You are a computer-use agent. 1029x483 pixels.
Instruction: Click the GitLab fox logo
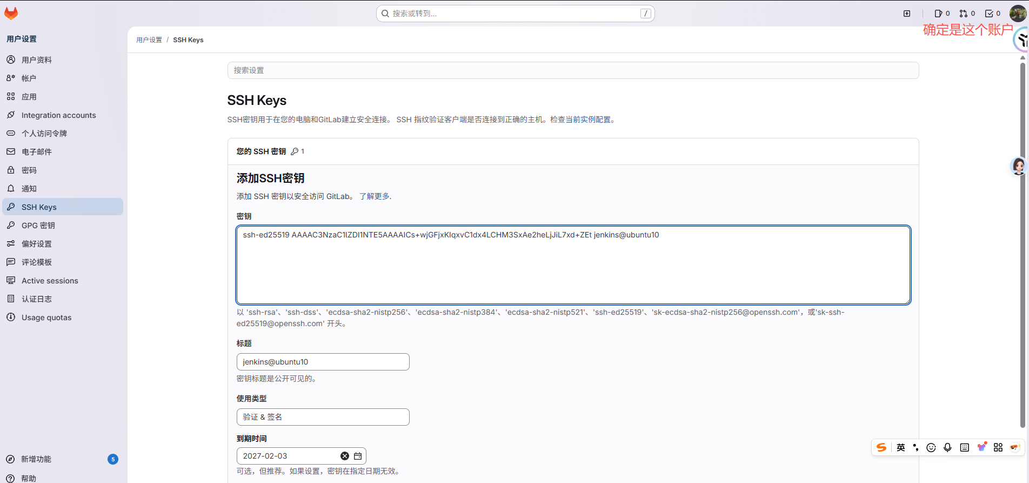coord(11,14)
